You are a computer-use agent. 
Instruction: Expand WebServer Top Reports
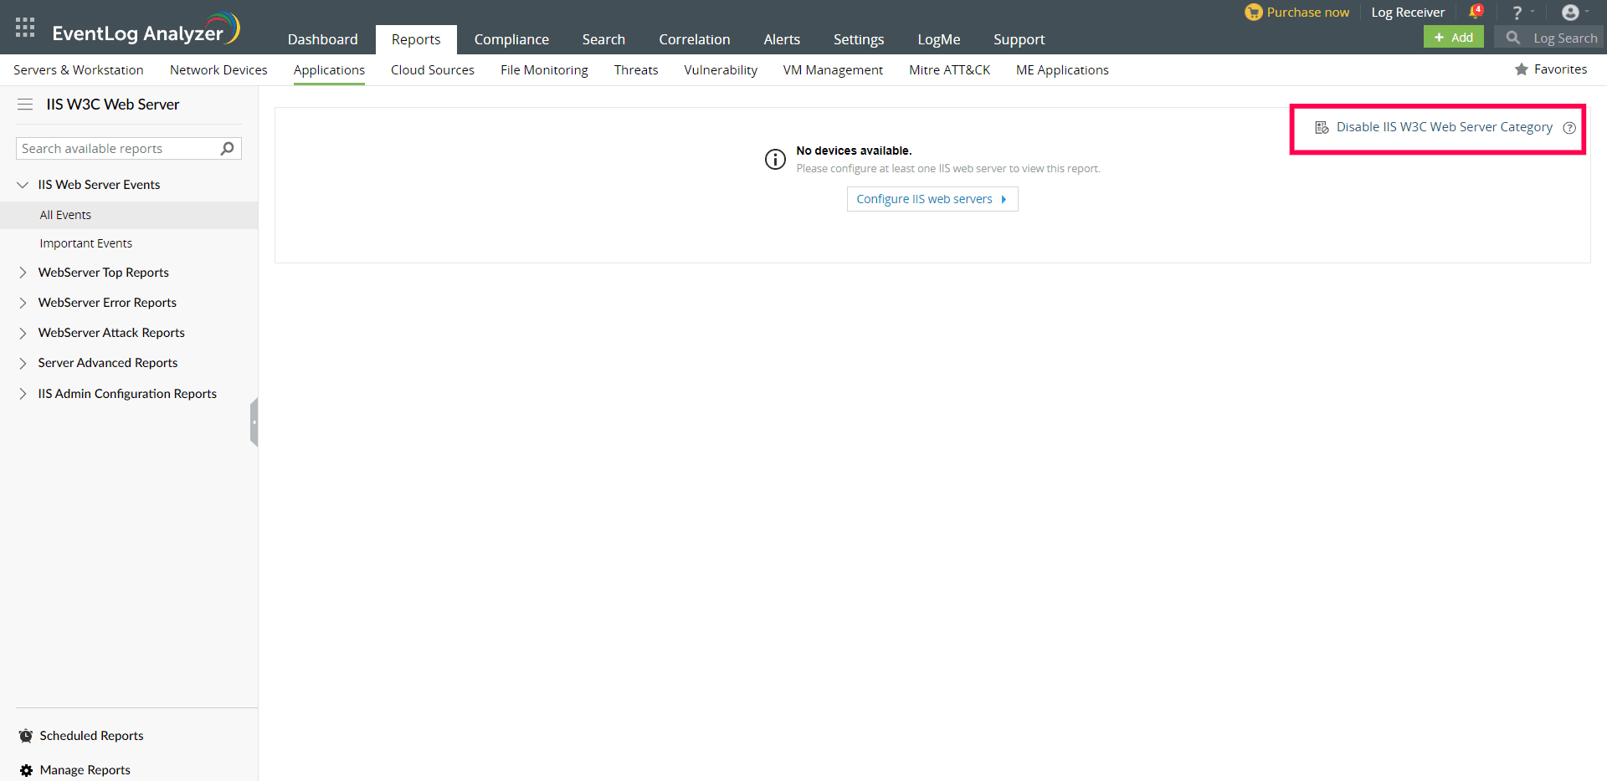[23, 273]
